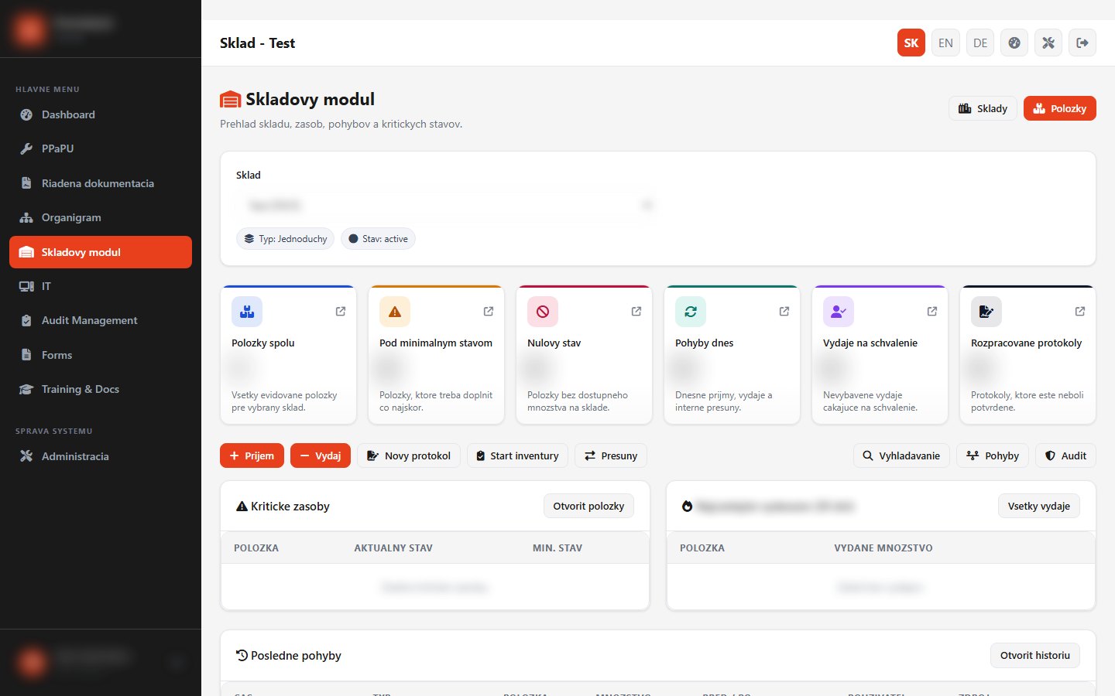Start inventory with the button
Screen dimensions: 1115x696
click(517, 456)
